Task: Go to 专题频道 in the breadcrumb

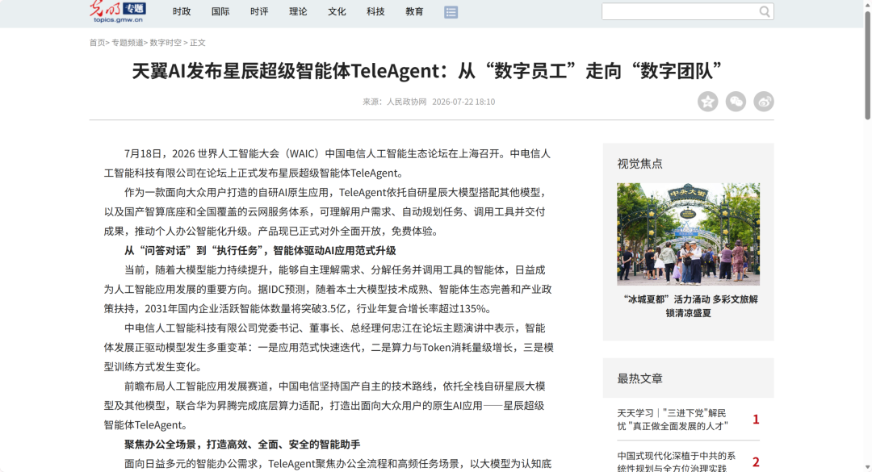Action: point(128,43)
